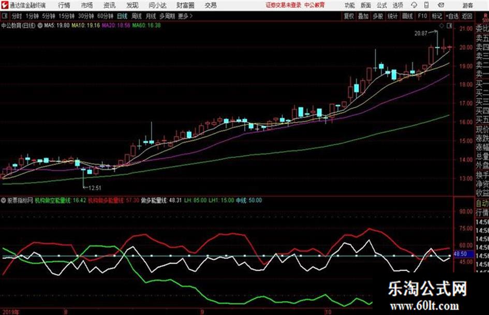Click the mobile phone icon
Screen dimensions: 489x315
click(x=426, y=5)
